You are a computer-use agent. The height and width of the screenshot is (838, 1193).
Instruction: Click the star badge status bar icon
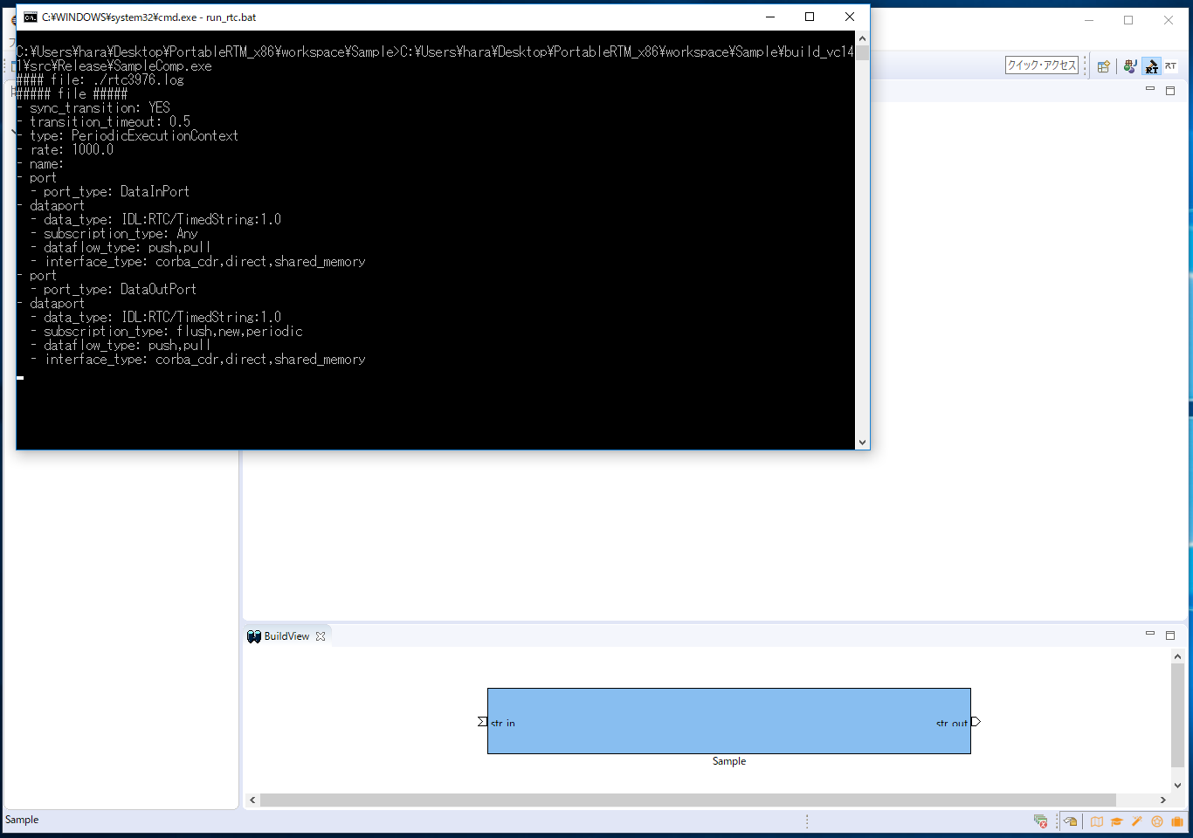(1157, 821)
